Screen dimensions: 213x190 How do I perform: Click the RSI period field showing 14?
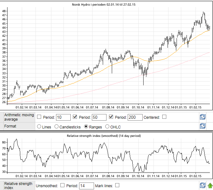point(86,186)
